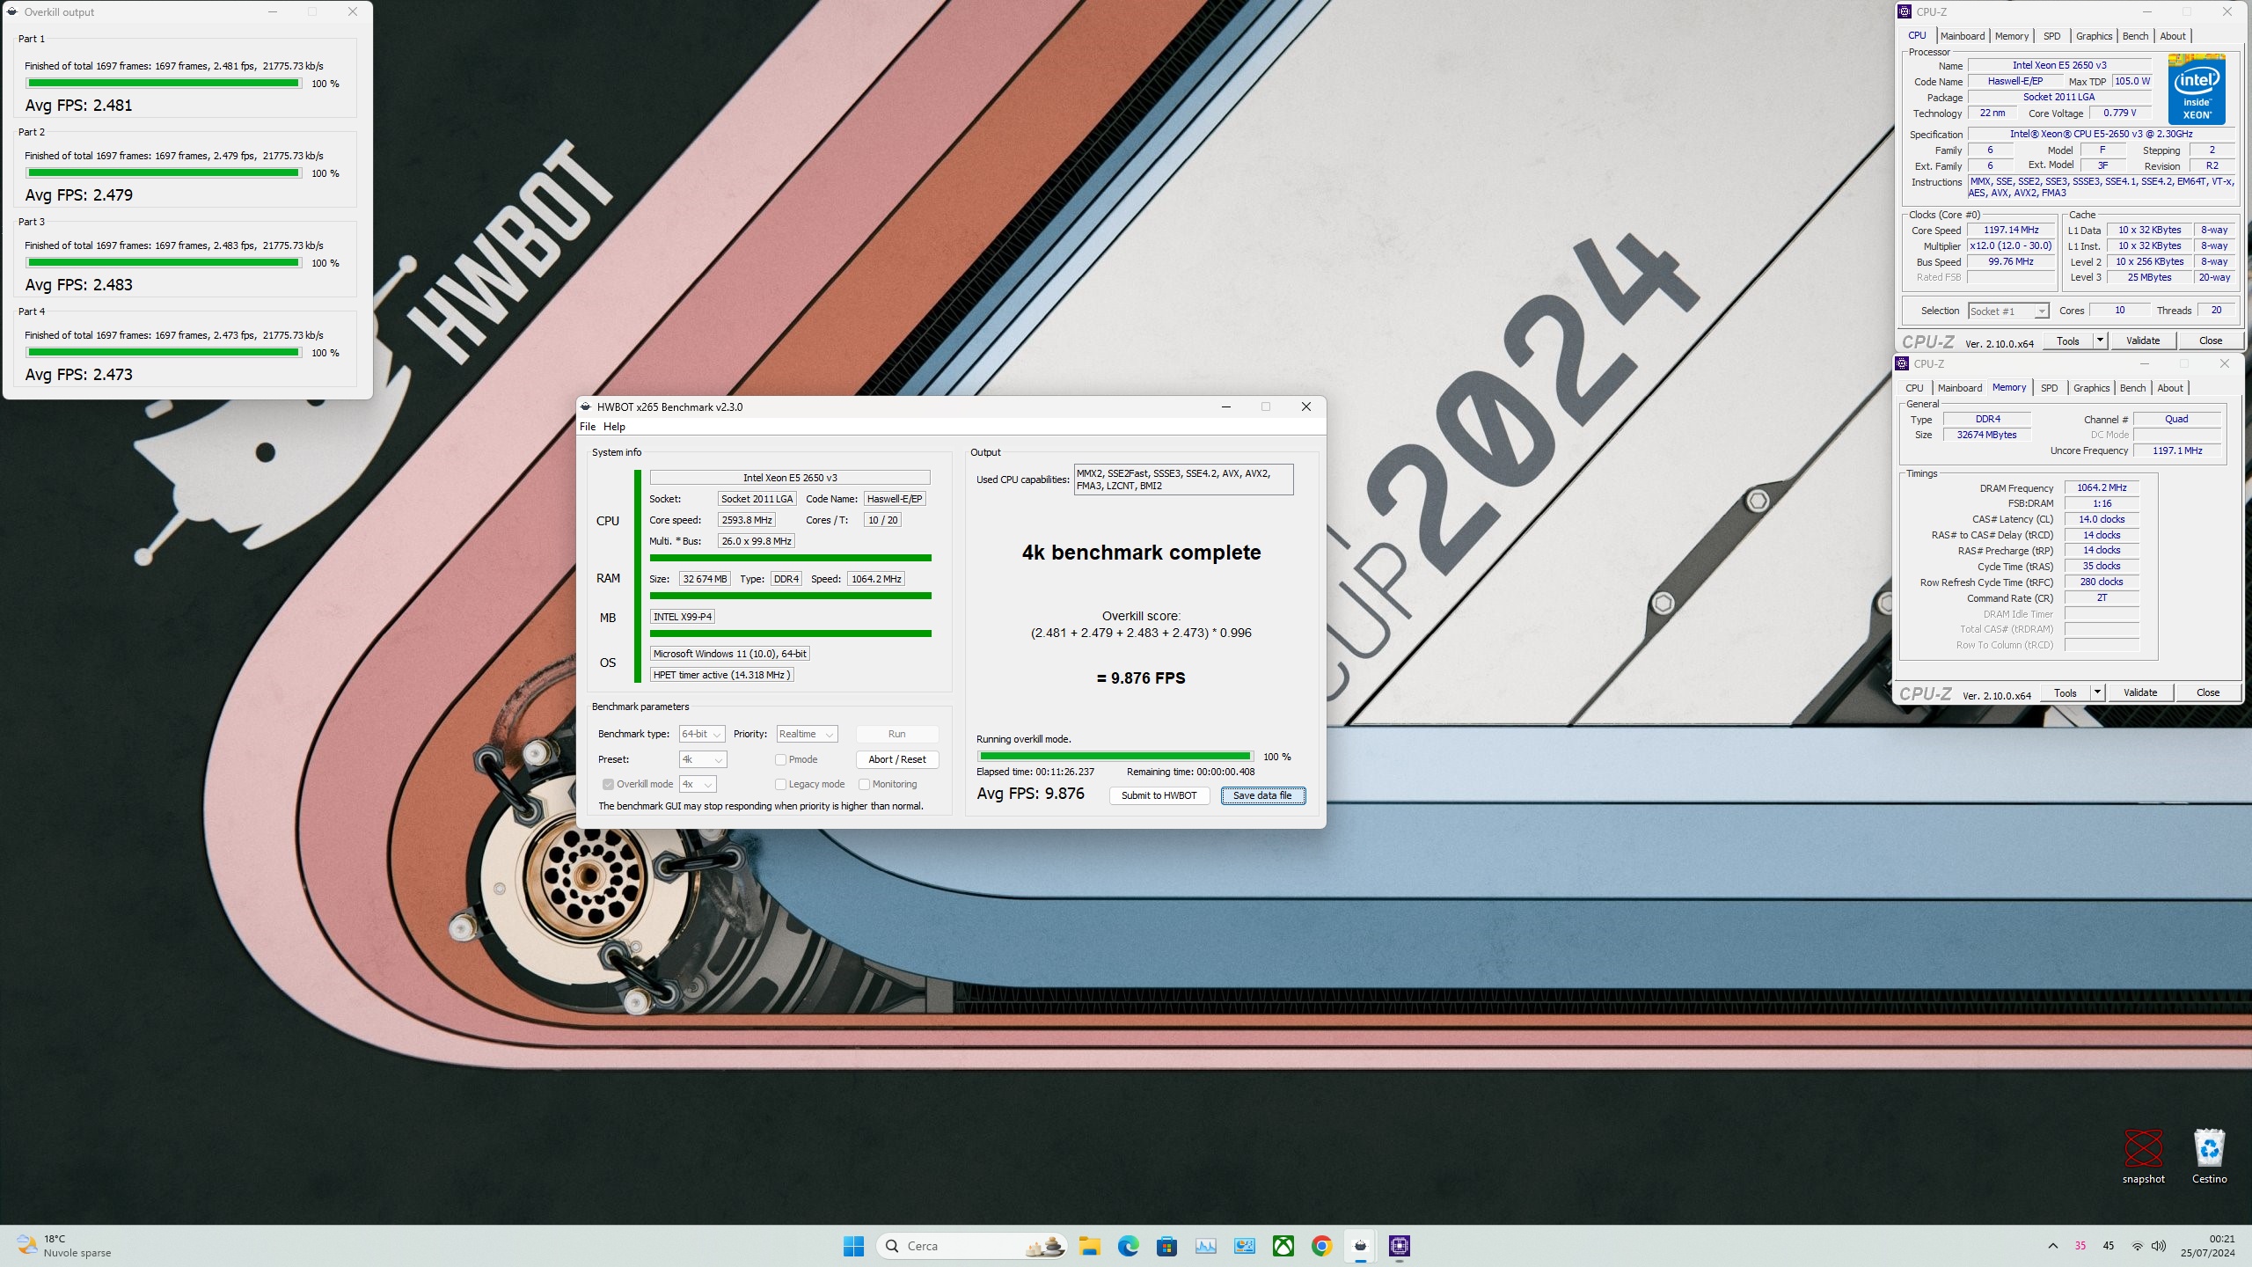Open the Benchmark type 64-bit dropdown
This screenshot has height=1267, width=2252.
tap(702, 734)
